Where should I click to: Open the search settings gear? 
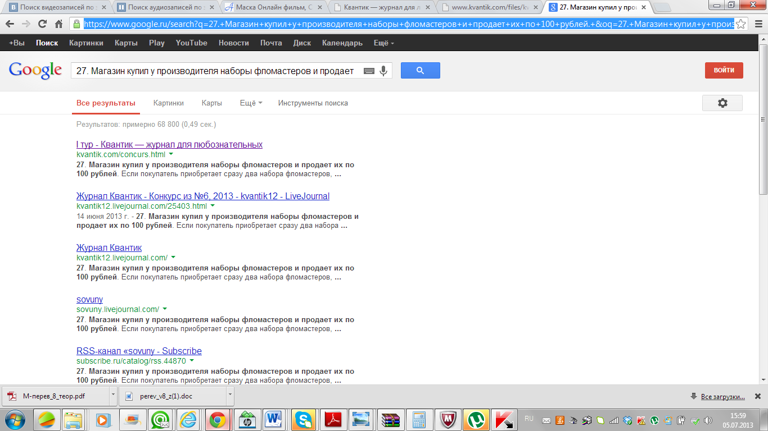(722, 103)
